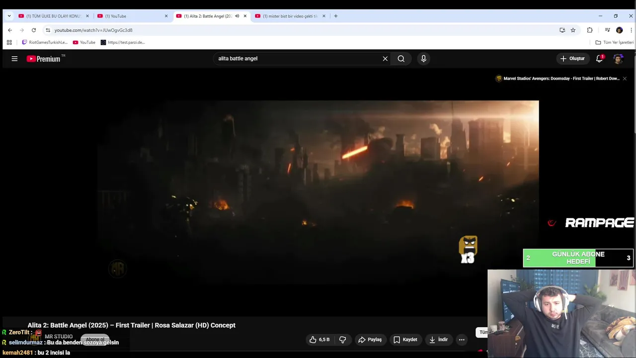Close the mister bist video tab
Viewport: 636px width, 358px height.
click(324, 16)
